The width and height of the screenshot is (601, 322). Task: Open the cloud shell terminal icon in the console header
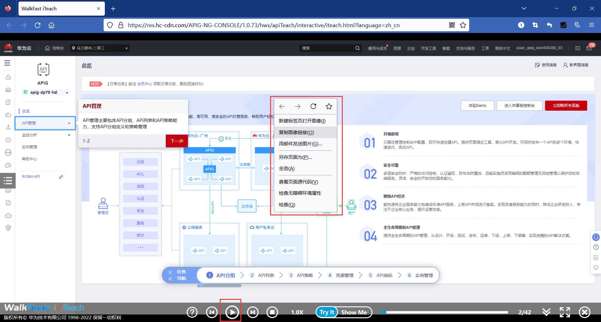tap(578, 48)
